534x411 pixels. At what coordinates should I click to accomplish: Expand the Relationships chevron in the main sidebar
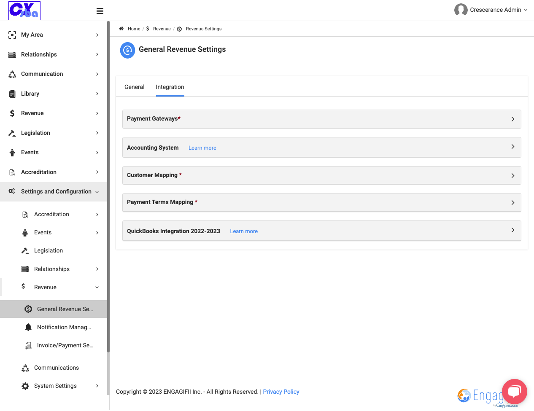point(97,54)
